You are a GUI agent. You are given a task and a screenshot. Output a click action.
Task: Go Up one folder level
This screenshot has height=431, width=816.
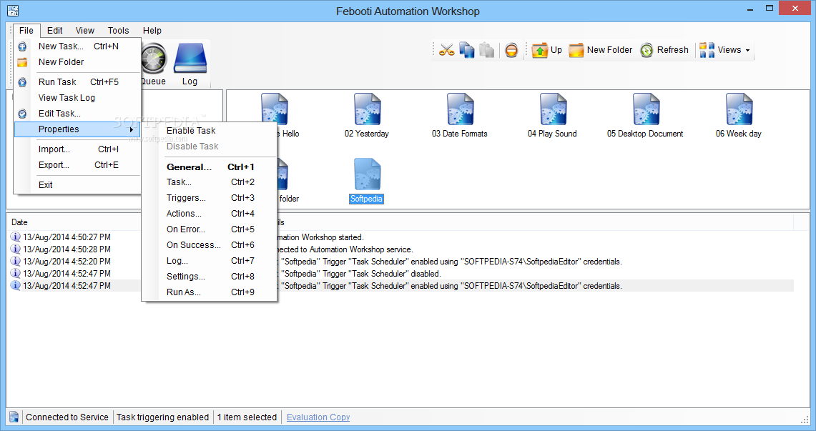click(x=546, y=50)
